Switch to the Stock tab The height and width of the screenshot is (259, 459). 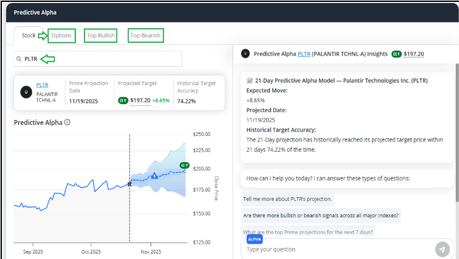tap(29, 36)
